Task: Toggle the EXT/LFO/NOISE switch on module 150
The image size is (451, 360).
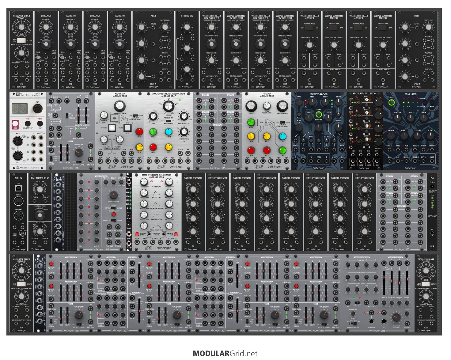Action: (66, 116)
